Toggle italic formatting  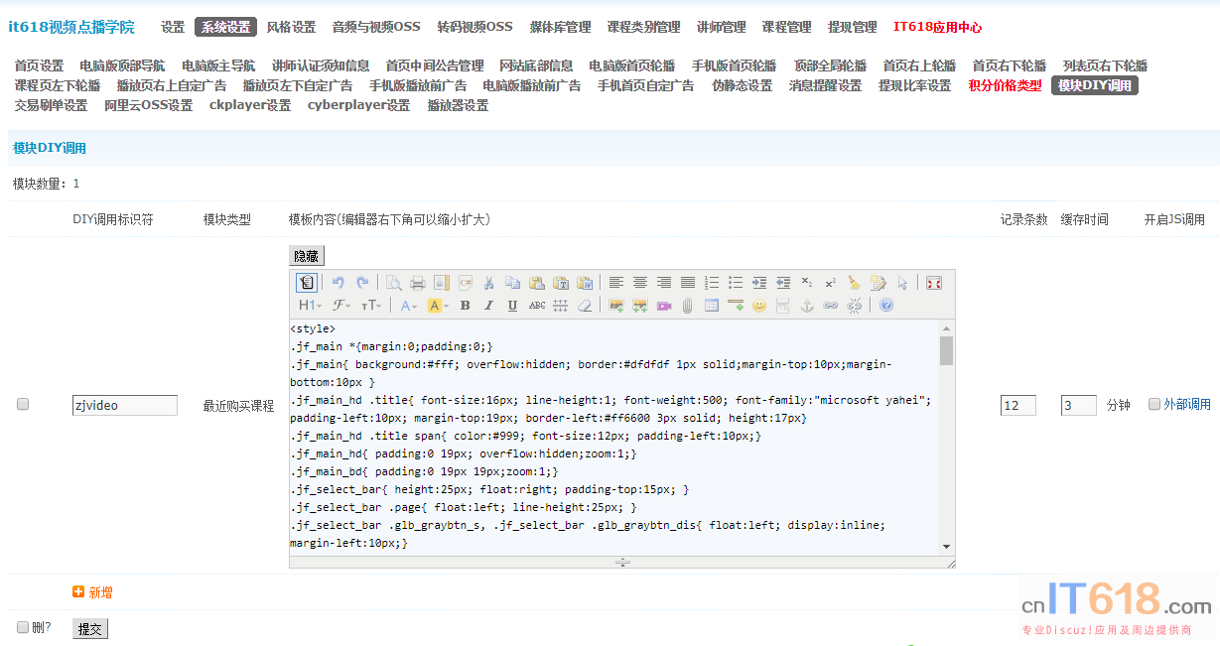[488, 306]
